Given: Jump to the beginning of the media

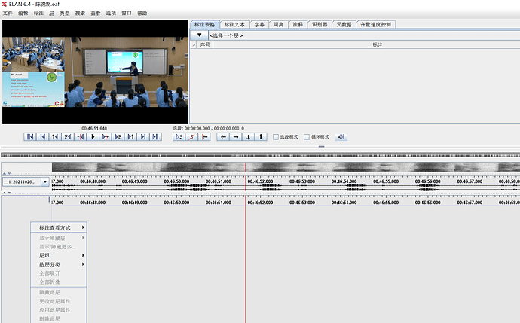Looking at the screenshot, I should point(30,136).
